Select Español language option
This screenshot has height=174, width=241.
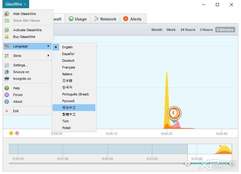pyautogui.click(x=74, y=54)
